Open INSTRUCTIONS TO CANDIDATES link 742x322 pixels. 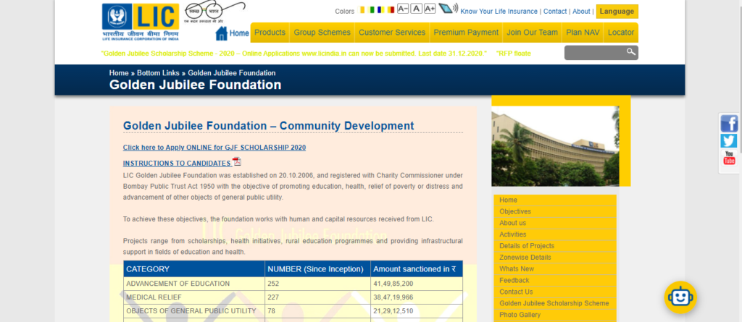point(177,164)
